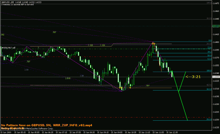Click the 1.6250 price axis label
The image size is (220, 134).
(216, 120)
